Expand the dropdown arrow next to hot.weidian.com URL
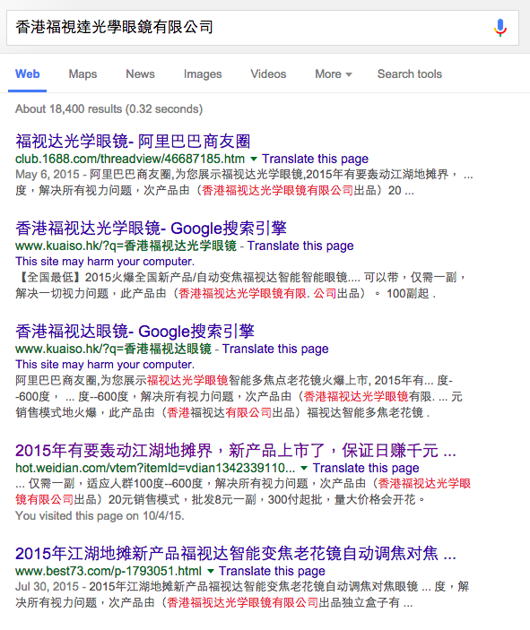530x630 pixels. (x=304, y=468)
